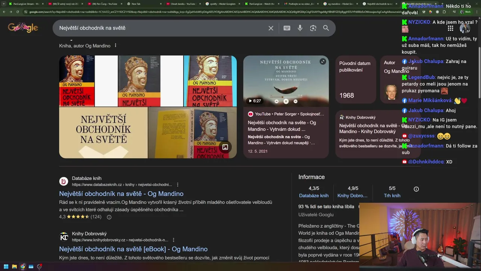
Task: Open Google apps grid
Action: click(x=450, y=28)
